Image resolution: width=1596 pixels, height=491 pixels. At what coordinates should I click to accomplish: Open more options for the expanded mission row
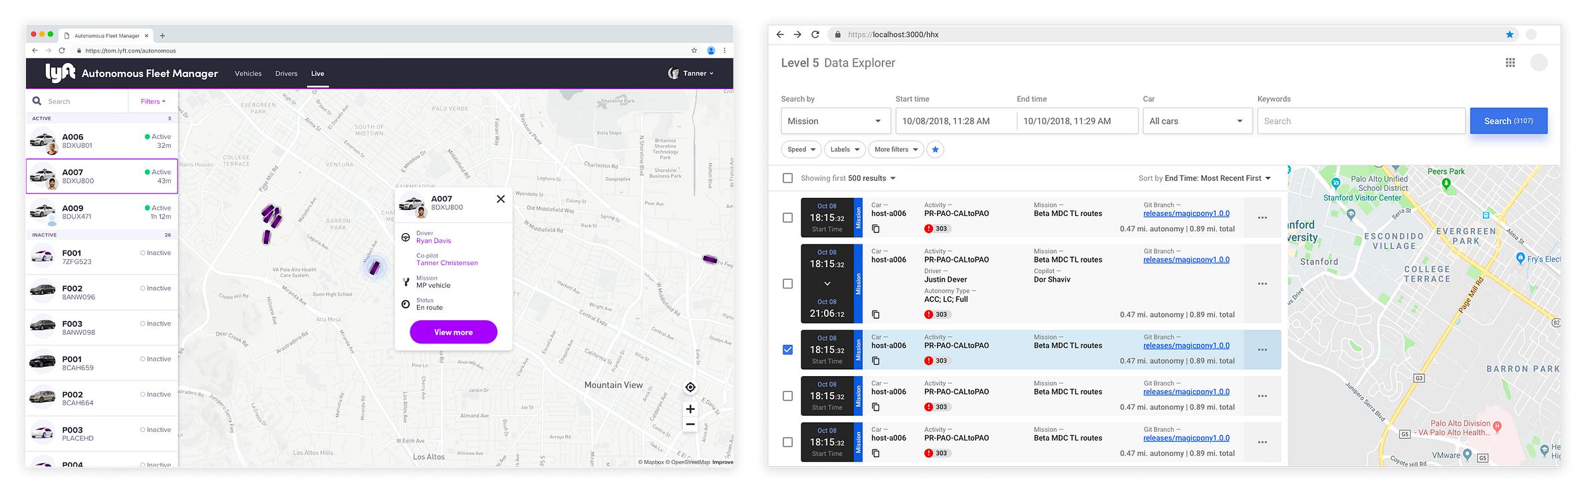[1262, 284]
